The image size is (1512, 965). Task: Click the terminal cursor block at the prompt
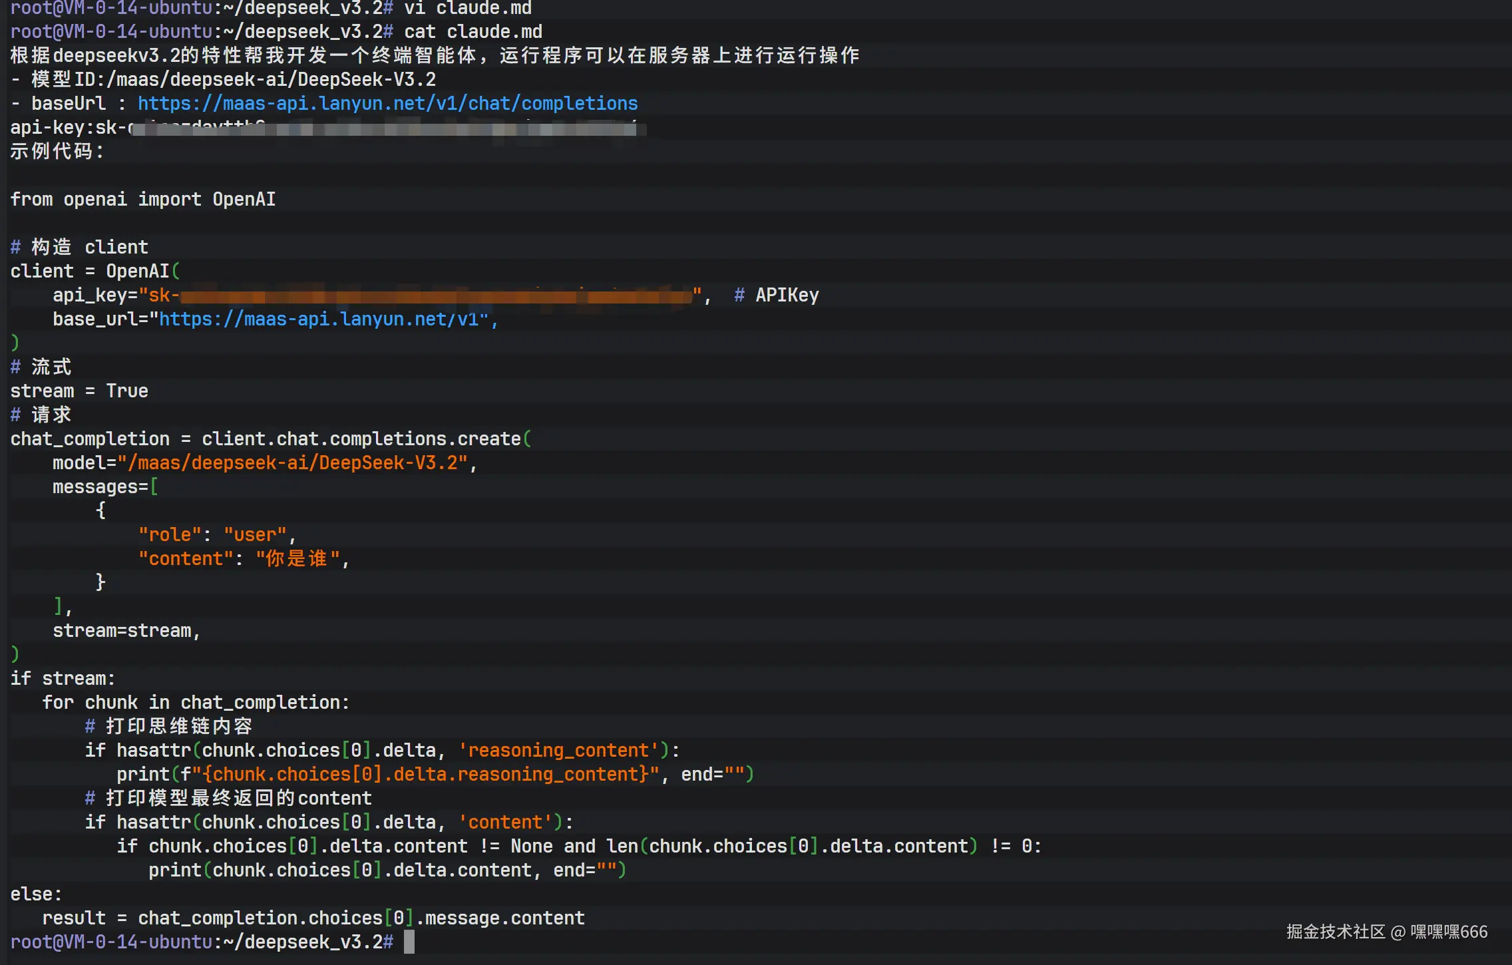tap(409, 942)
